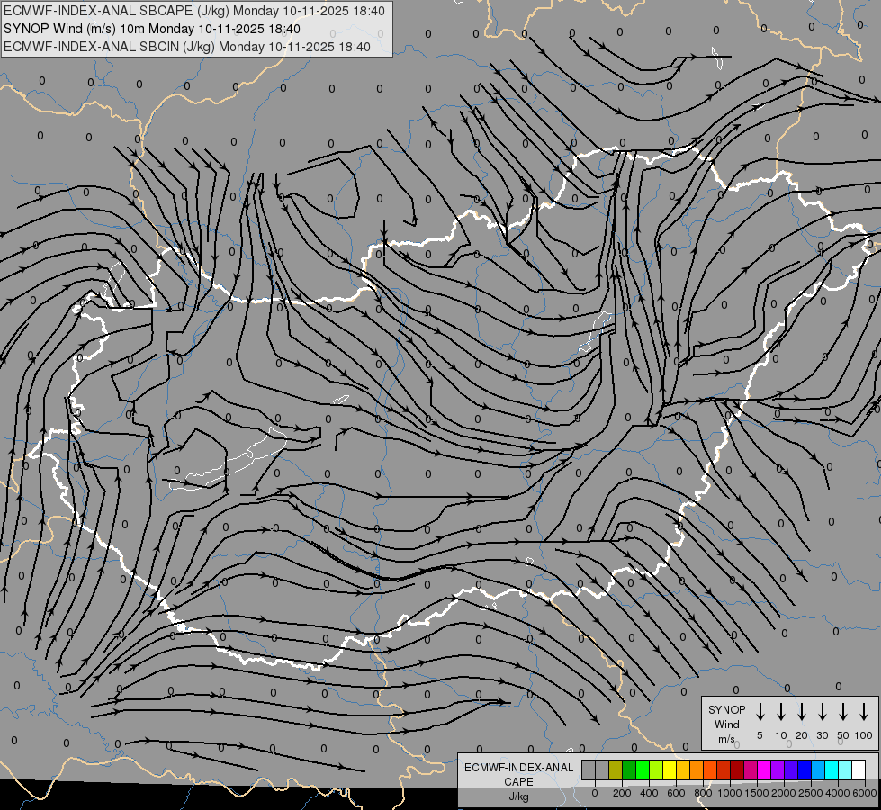Pick the purple CAPE swatch left of 2000

point(778,769)
